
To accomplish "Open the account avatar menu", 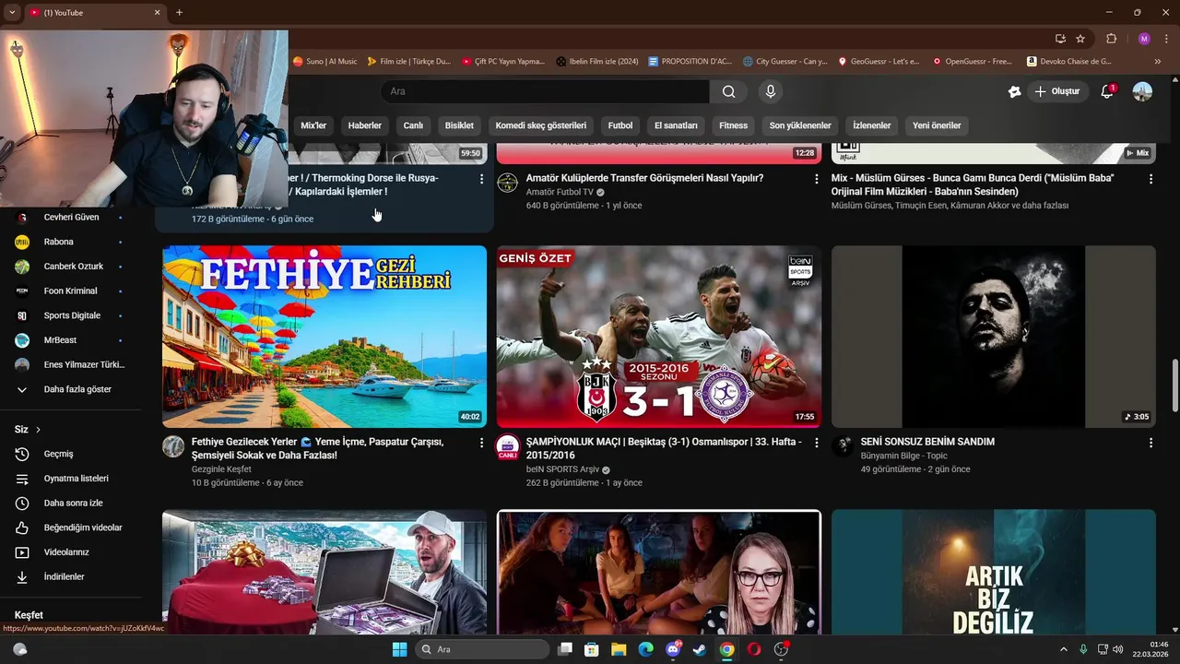I will [x=1142, y=91].
